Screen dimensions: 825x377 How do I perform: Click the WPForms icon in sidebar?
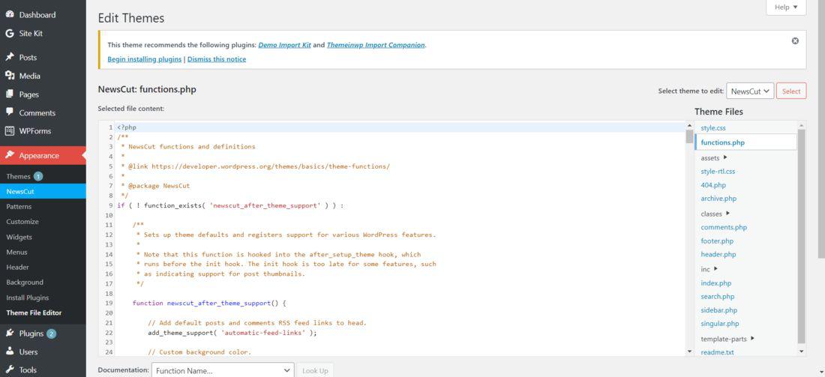coord(10,131)
